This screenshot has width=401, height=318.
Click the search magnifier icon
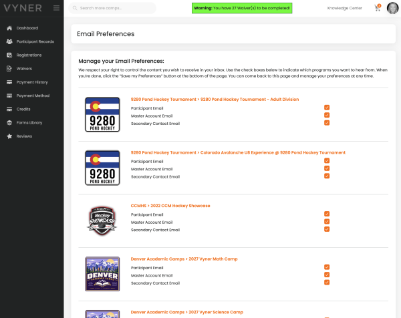pos(75,8)
